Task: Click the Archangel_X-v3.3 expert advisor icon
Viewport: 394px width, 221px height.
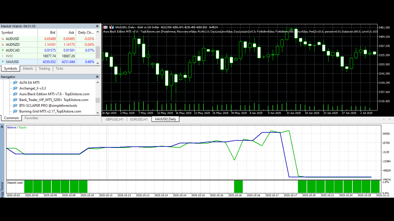Action: pyautogui.click(x=15, y=88)
